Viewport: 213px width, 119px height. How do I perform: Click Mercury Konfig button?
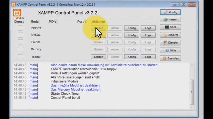pyautogui.click(x=132, y=49)
